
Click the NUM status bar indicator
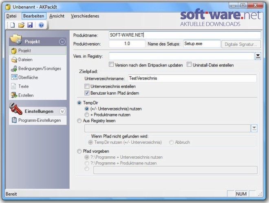pos(241,194)
